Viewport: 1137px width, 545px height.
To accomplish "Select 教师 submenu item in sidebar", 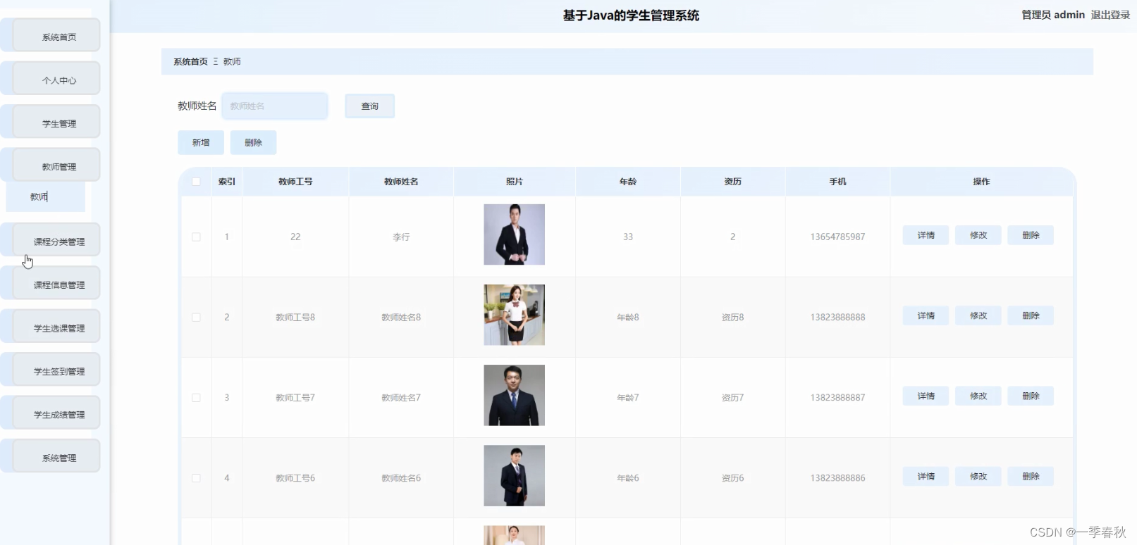I will [x=46, y=196].
